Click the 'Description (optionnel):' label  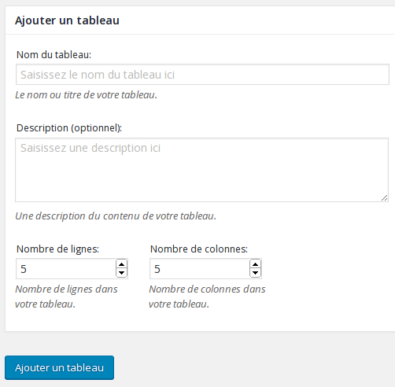click(69, 128)
